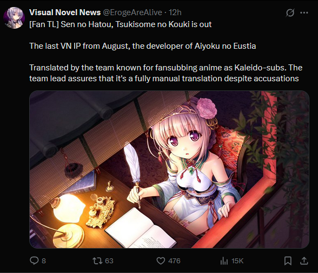318x273 pixels.
Task: Click the reply speech bubble icon
Action: point(34,261)
